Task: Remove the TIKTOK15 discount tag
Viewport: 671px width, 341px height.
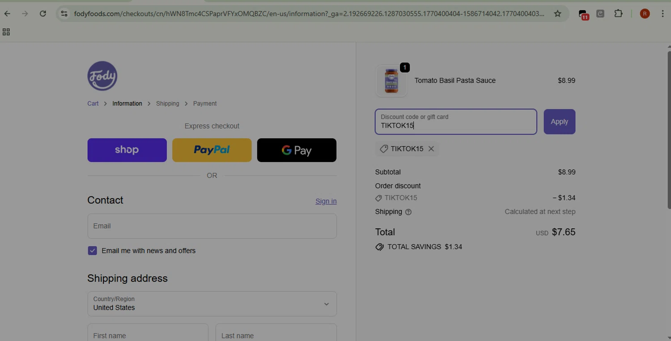Action: point(431,149)
